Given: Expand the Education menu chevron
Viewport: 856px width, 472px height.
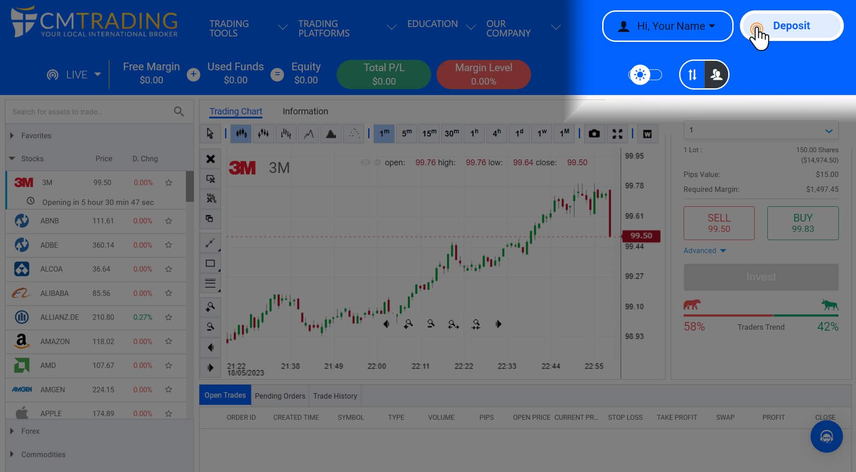Looking at the screenshot, I should (471, 27).
